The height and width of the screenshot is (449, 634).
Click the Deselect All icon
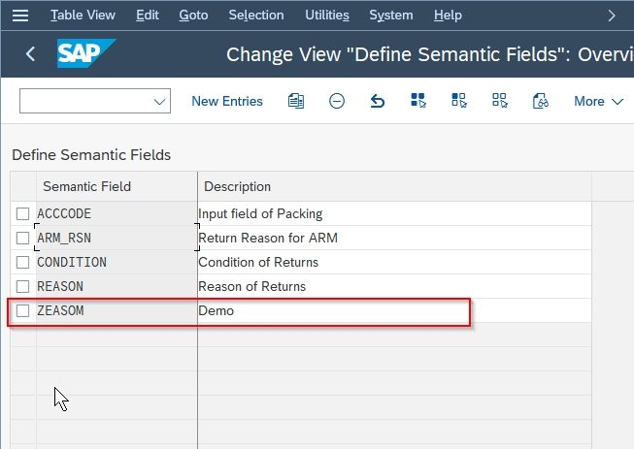click(500, 101)
